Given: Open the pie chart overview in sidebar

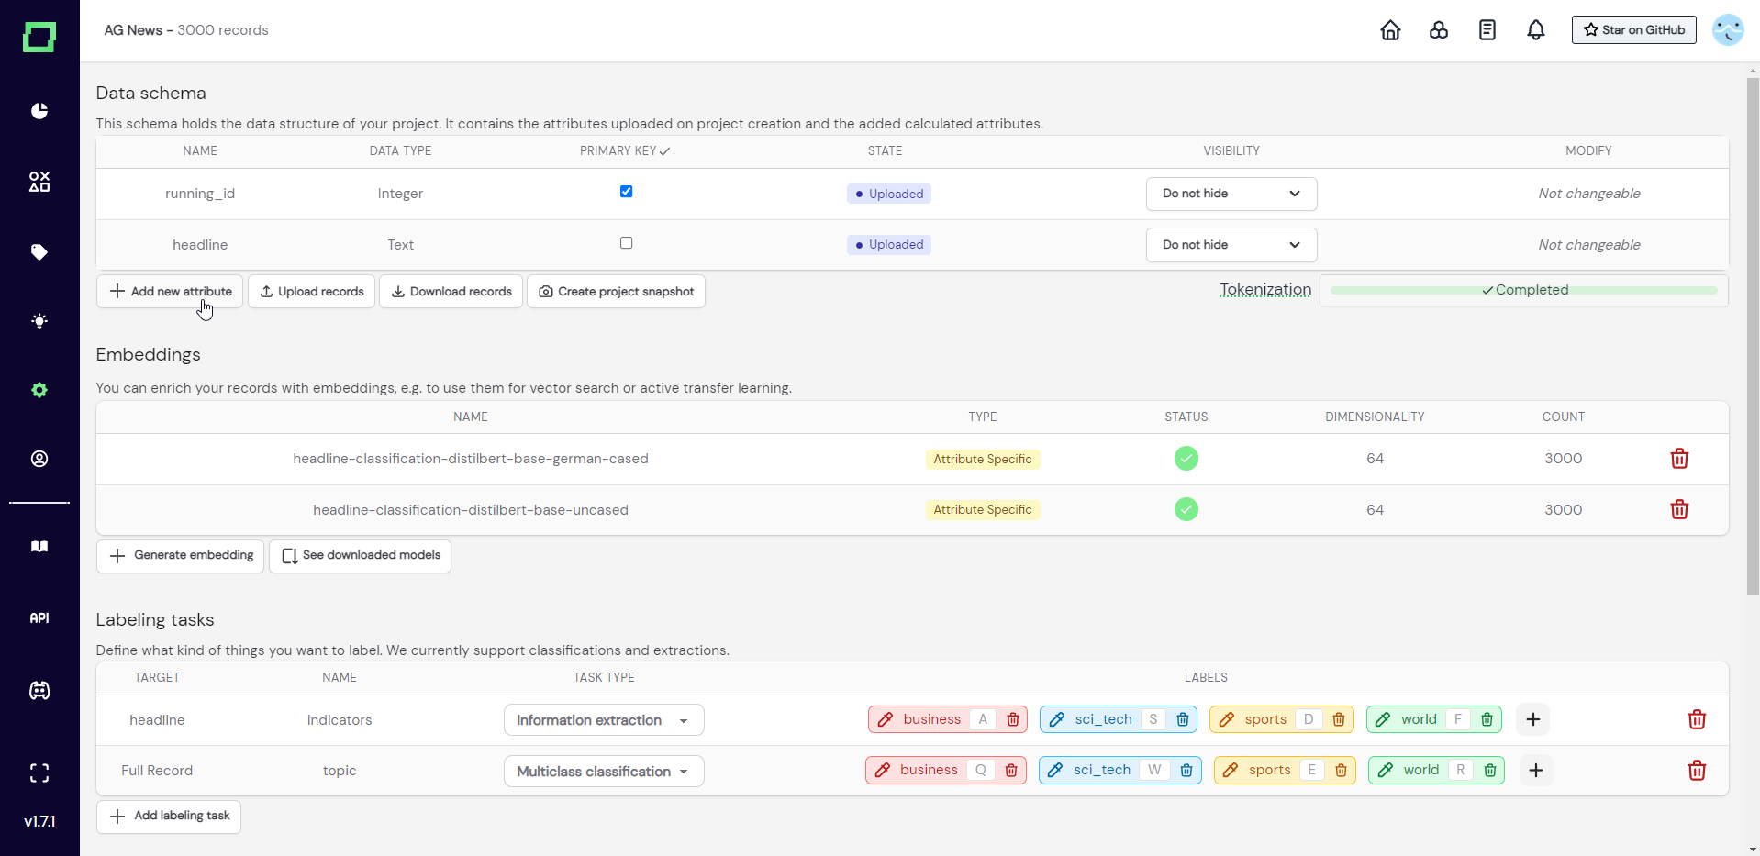Looking at the screenshot, I should click(x=39, y=111).
